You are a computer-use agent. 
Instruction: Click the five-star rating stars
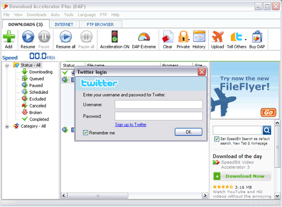pyautogui.click(x=223, y=187)
